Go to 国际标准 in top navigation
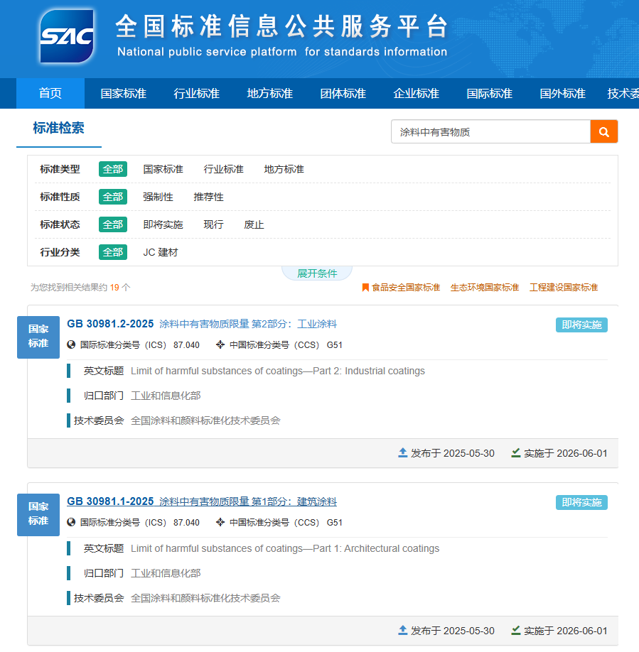The height and width of the screenshot is (652, 639). click(489, 94)
